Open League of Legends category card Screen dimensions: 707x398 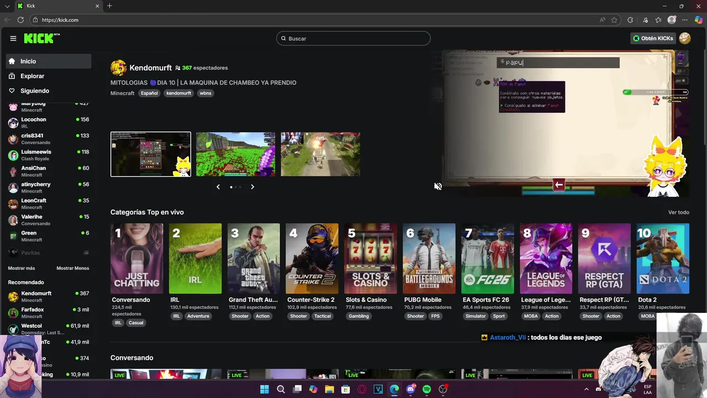tap(546, 258)
